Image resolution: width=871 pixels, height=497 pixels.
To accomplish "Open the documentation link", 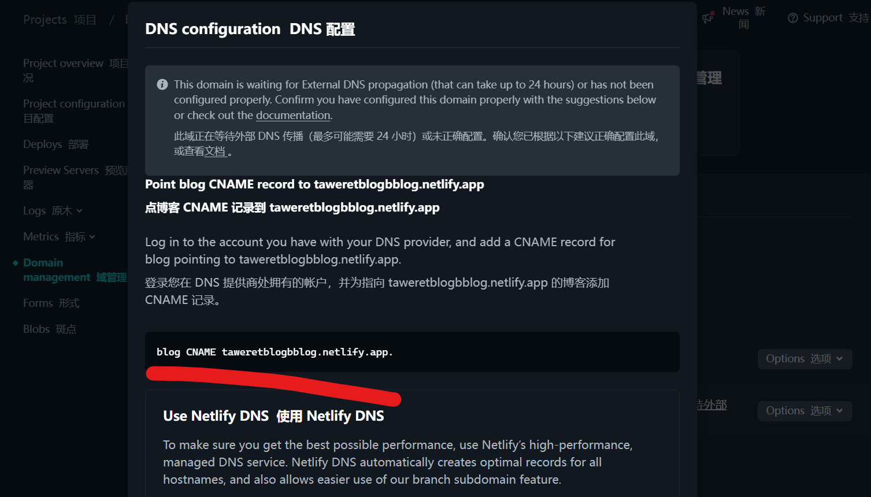I will click(x=293, y=115).
